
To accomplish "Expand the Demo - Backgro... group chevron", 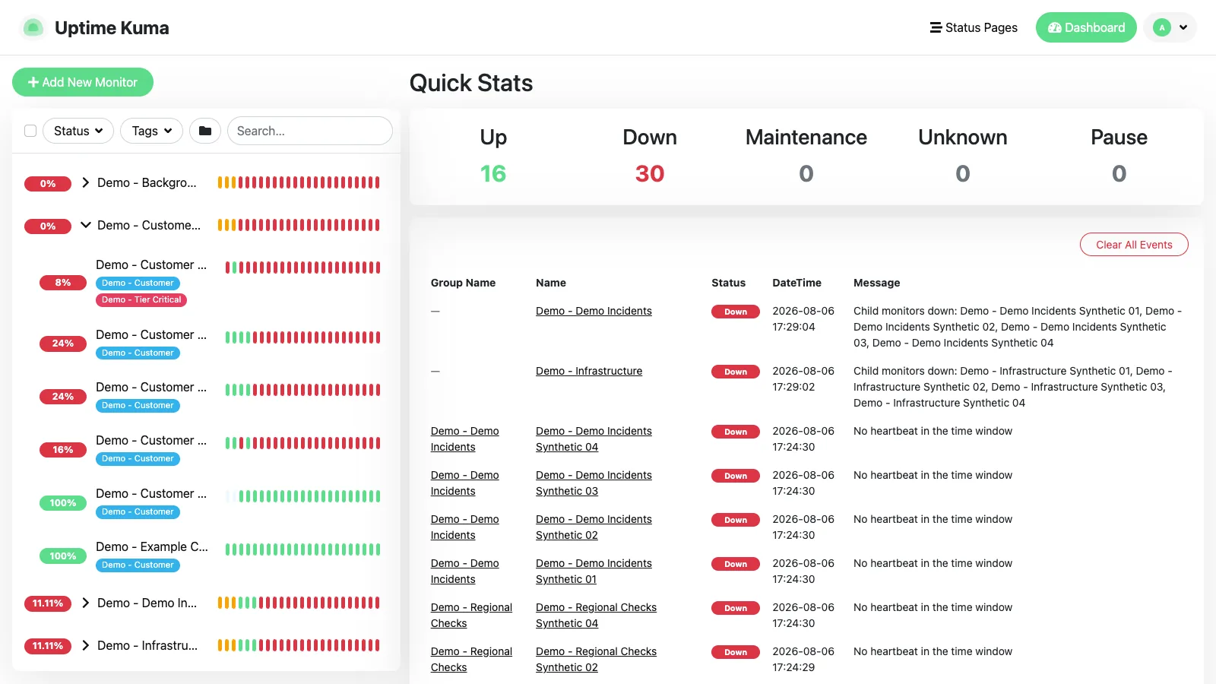I will pyautogui.click(x=85, y=182).
